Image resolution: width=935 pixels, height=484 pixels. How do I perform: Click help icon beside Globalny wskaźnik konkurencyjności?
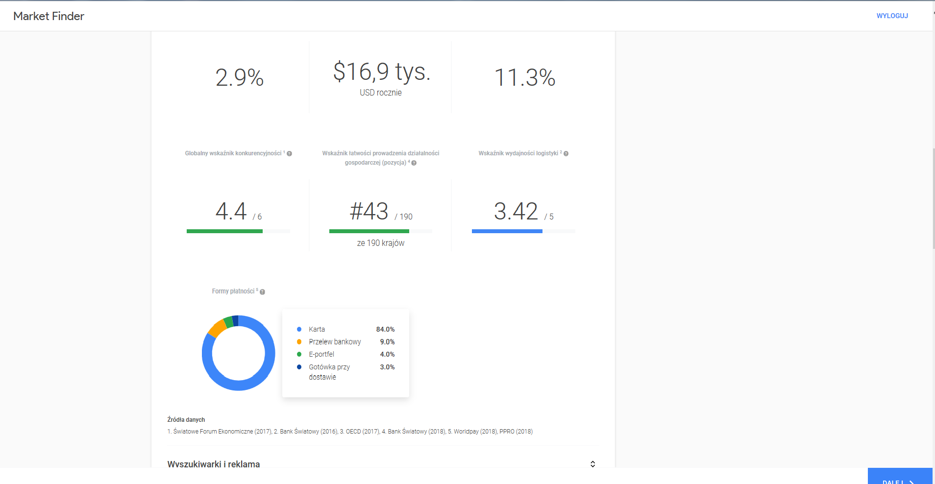[289, 154]
